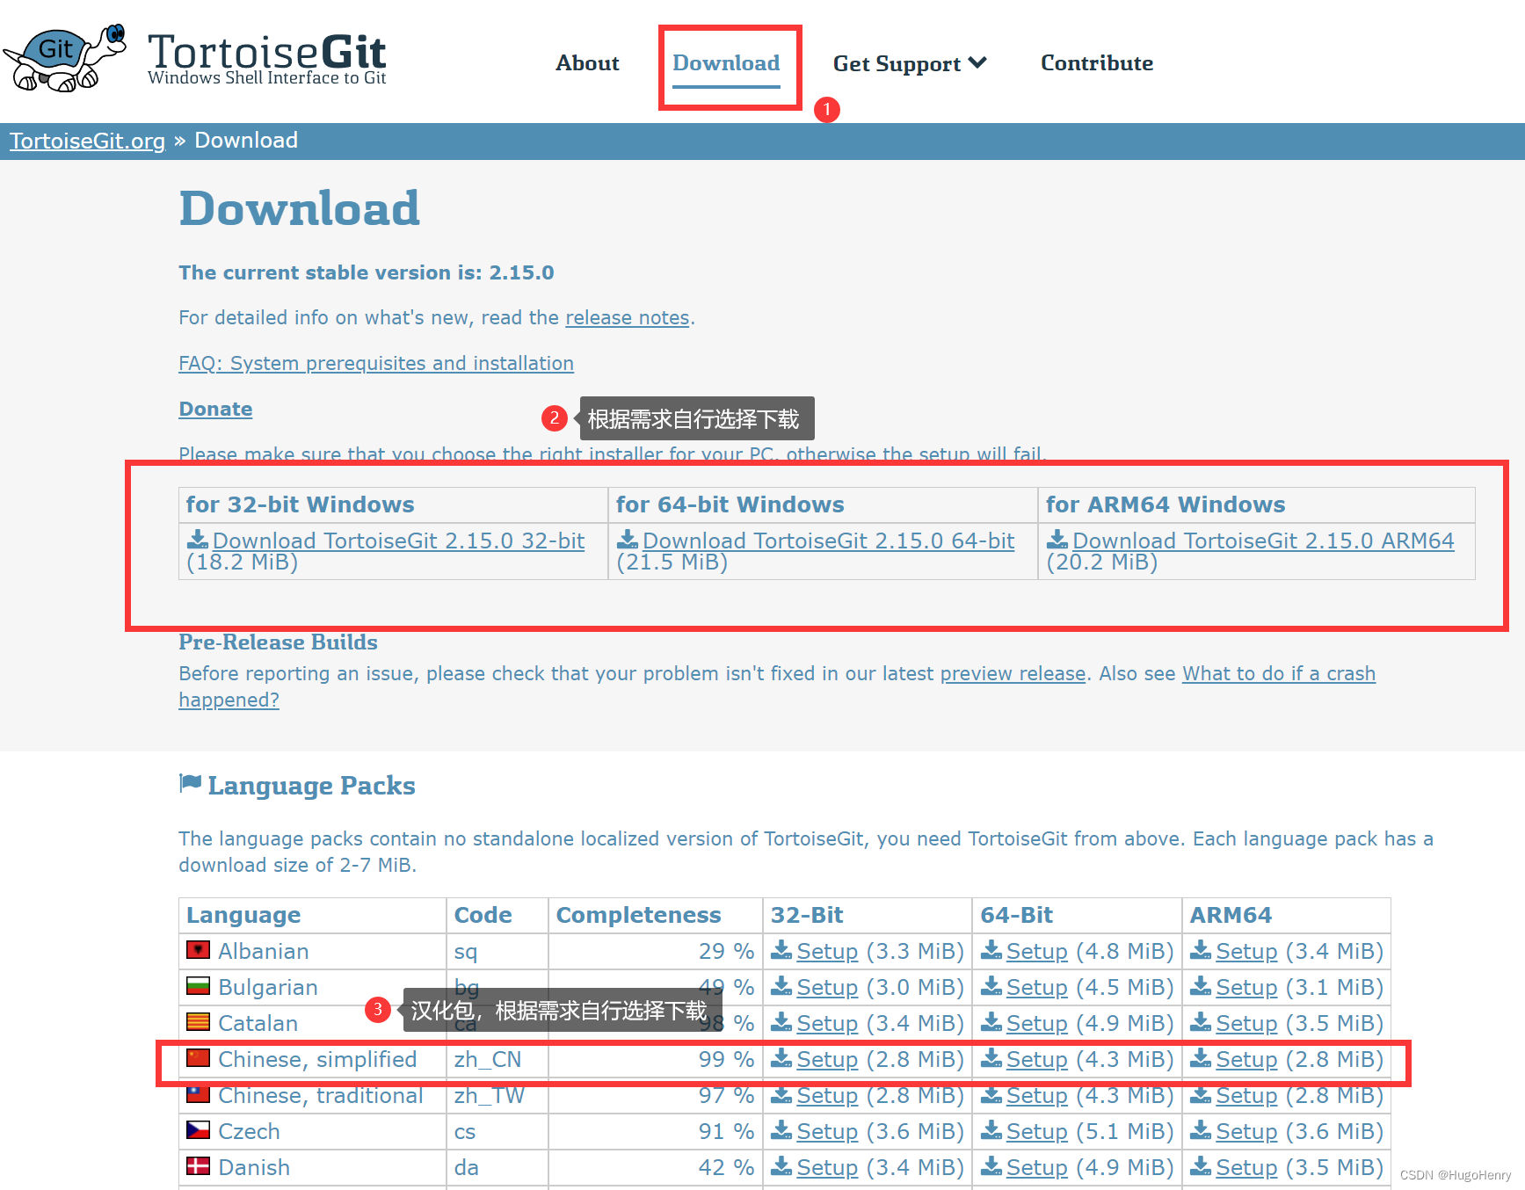Viewport: 1525px width, 1190px height.
Task: Click download icon in Bulgarian 64-Bit cell
Action: click(x=991, y=985)
